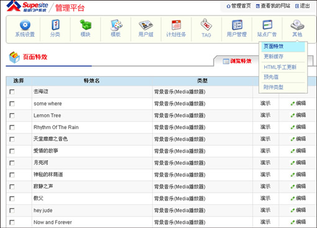This screenshot has height=228, width=317.
Task: Click the Supesite logo
Action: (x=27, y=7)
